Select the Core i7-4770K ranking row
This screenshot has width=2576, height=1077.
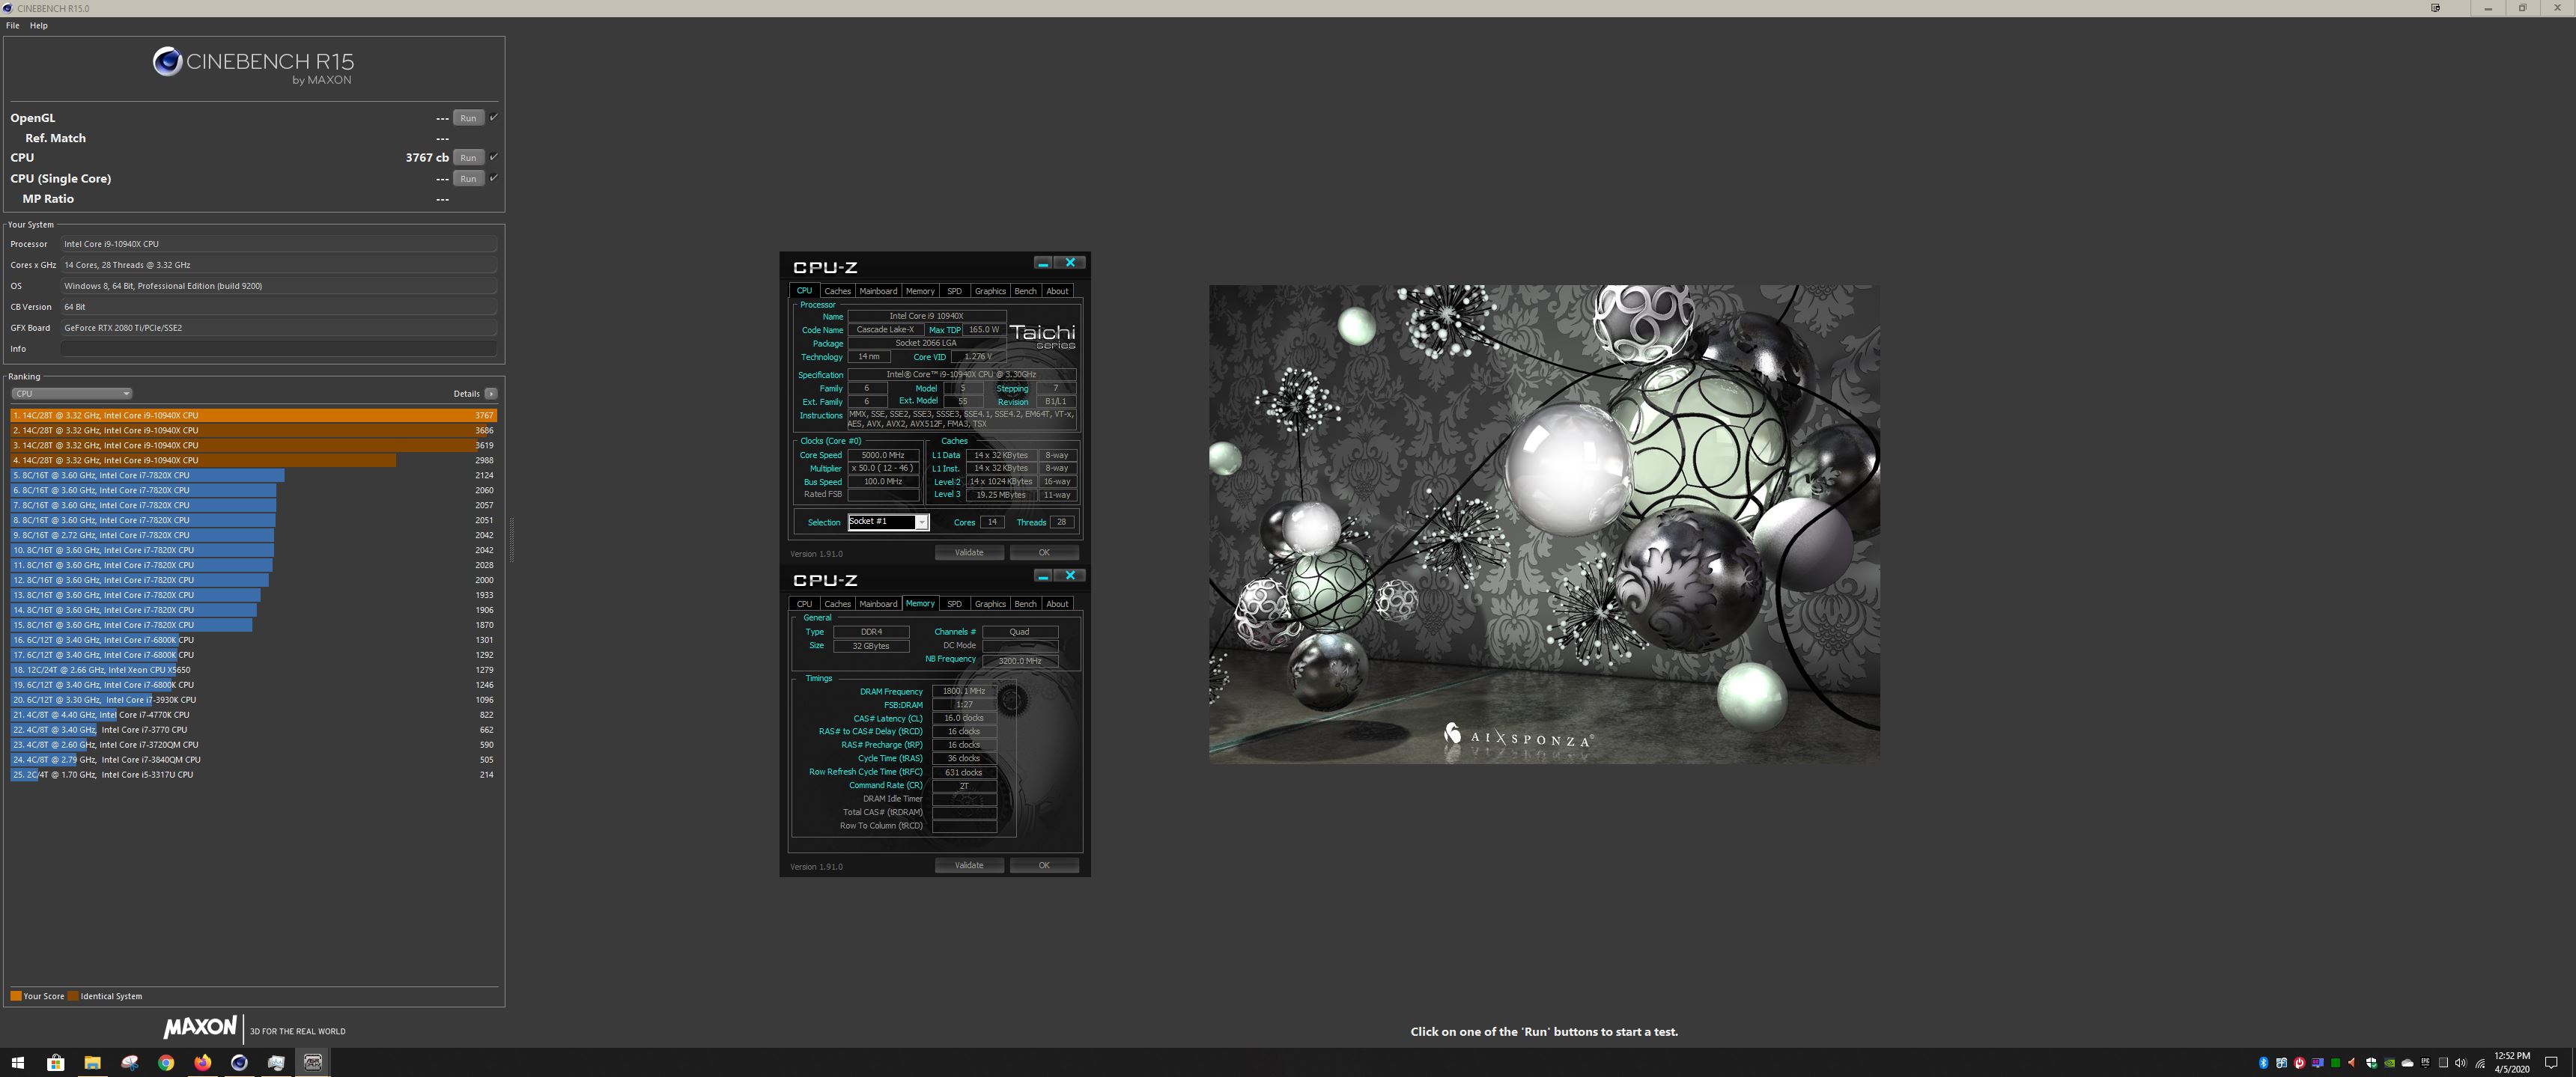coord(253,716)
